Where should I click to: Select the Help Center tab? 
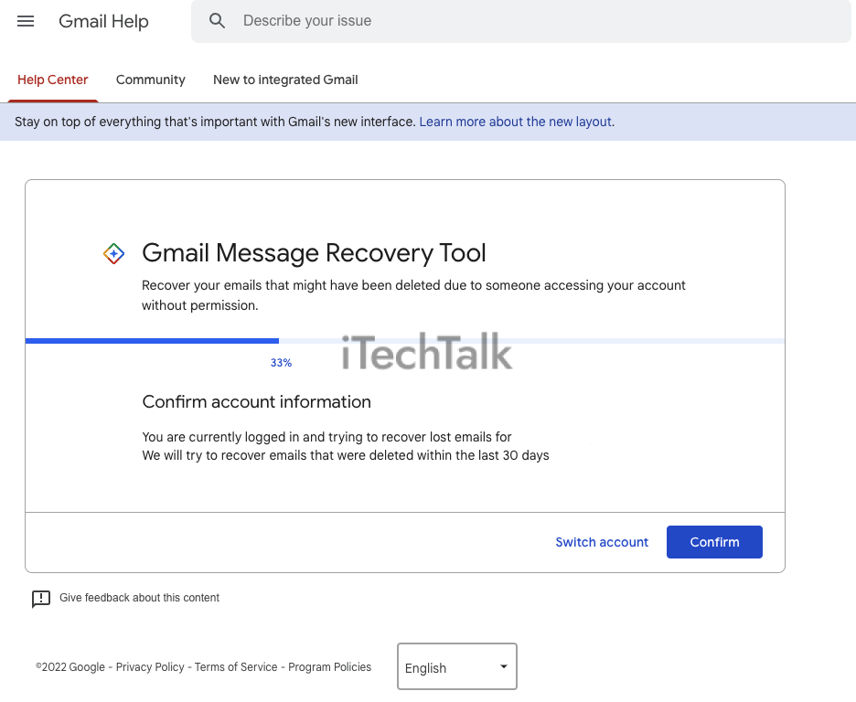click(x=52, y=80)
